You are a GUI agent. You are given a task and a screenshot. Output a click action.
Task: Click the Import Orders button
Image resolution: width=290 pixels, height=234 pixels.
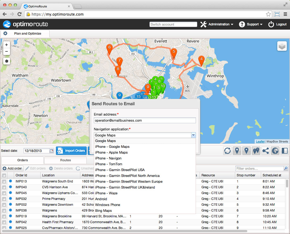[71, 151]
